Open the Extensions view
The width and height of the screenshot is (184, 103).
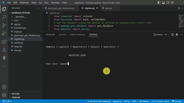point(4,42)
